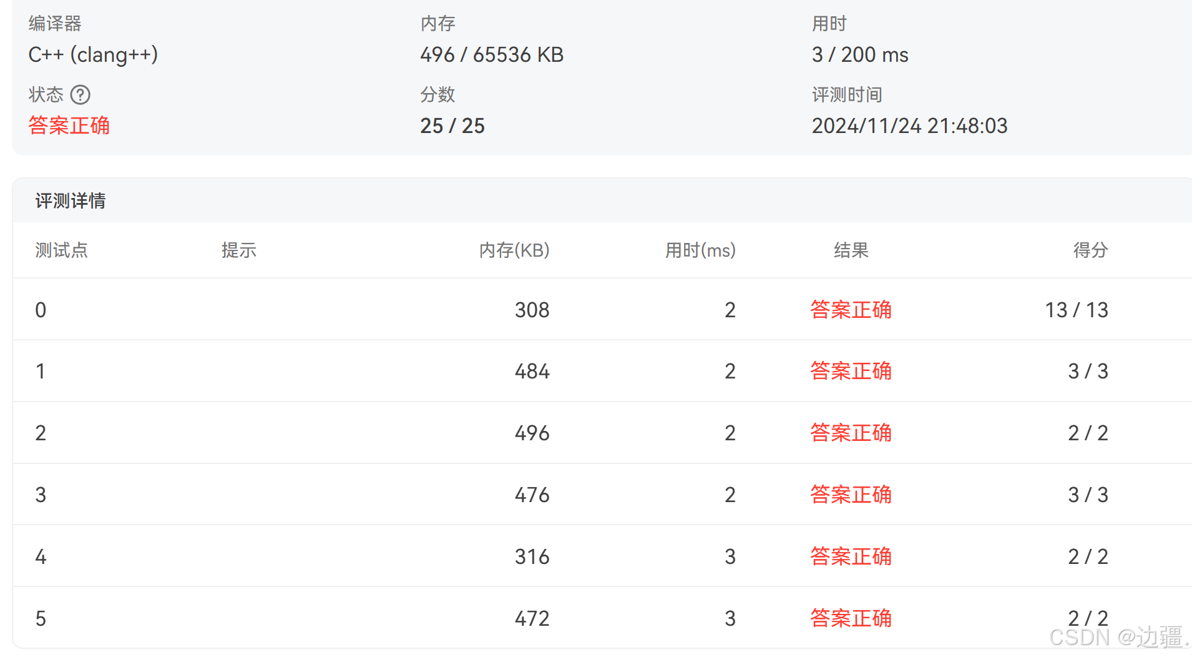Screen dimensions: 1192x657
Task: Click score cell 13 / 13
Action: click(1077, 310)
